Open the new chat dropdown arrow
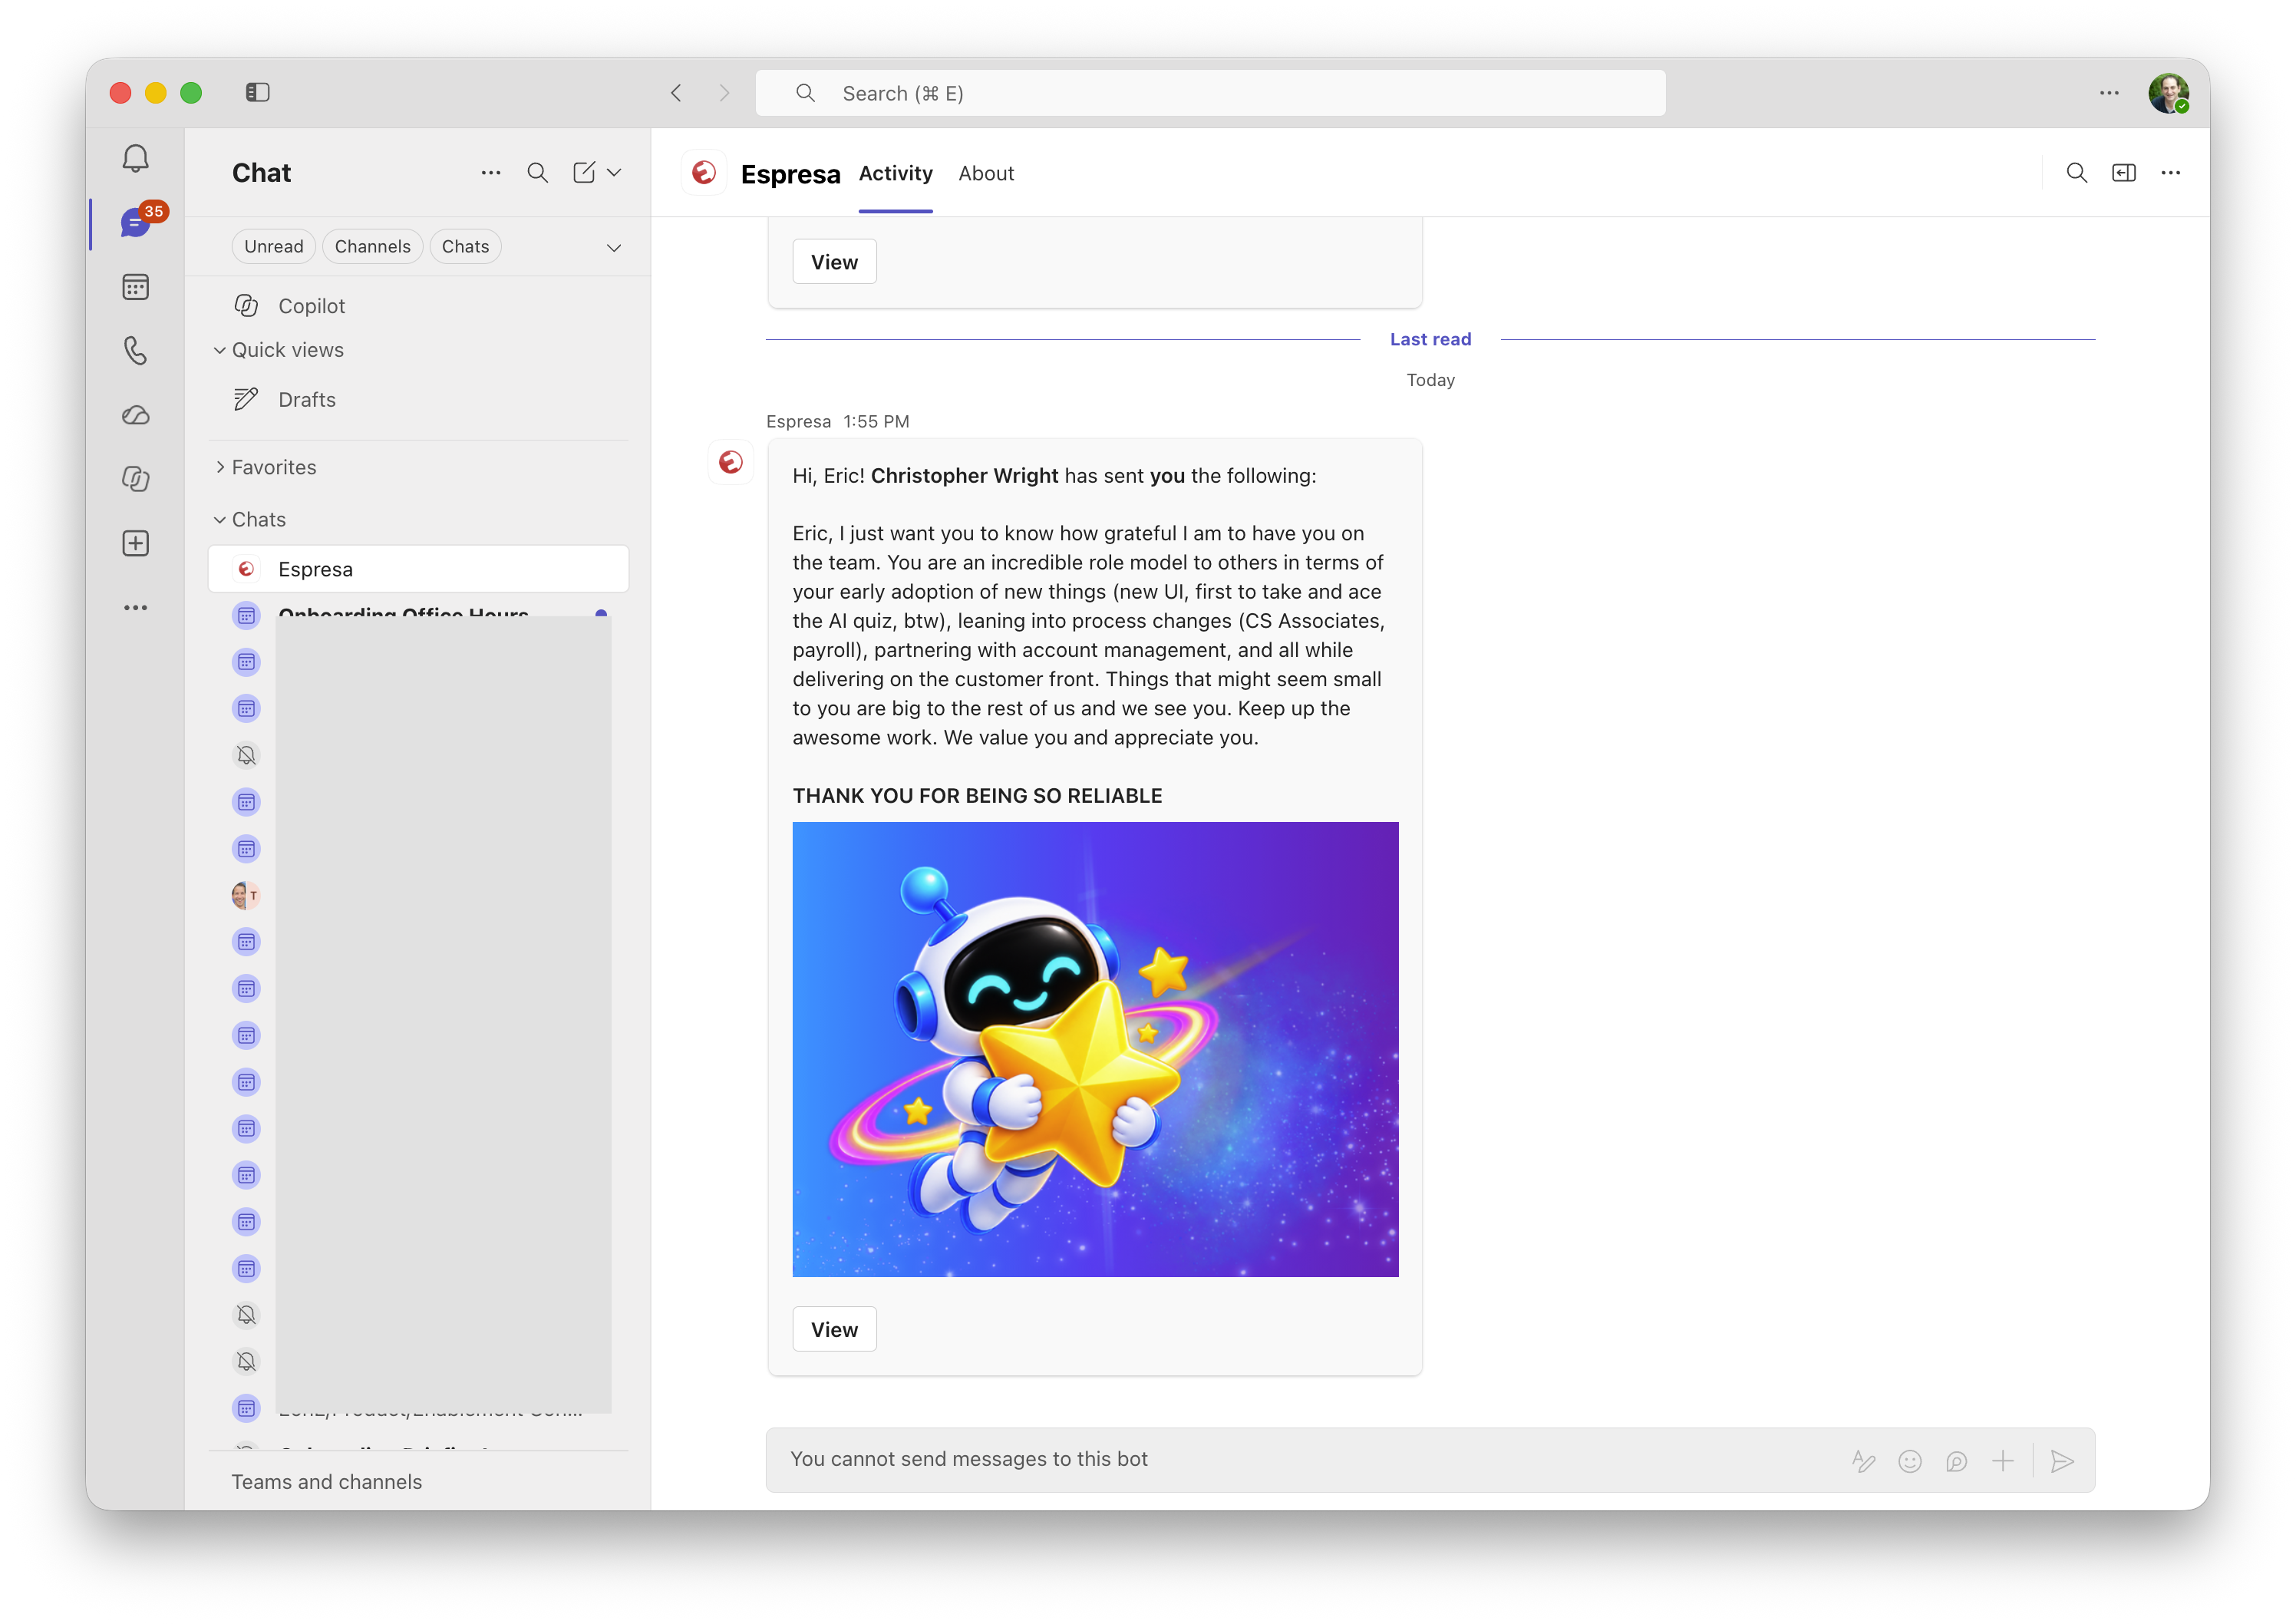Screen dimensions: 2296x1624 click(x=615, y=173)
